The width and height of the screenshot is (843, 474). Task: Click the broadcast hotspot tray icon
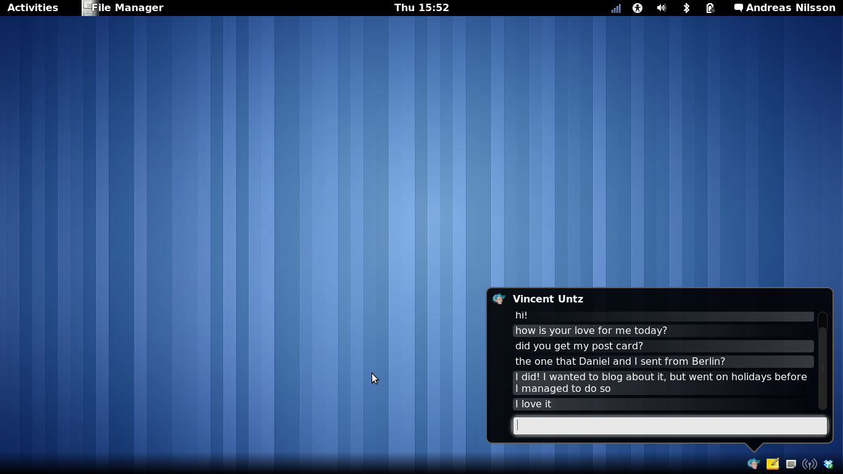tap(809, 464)
